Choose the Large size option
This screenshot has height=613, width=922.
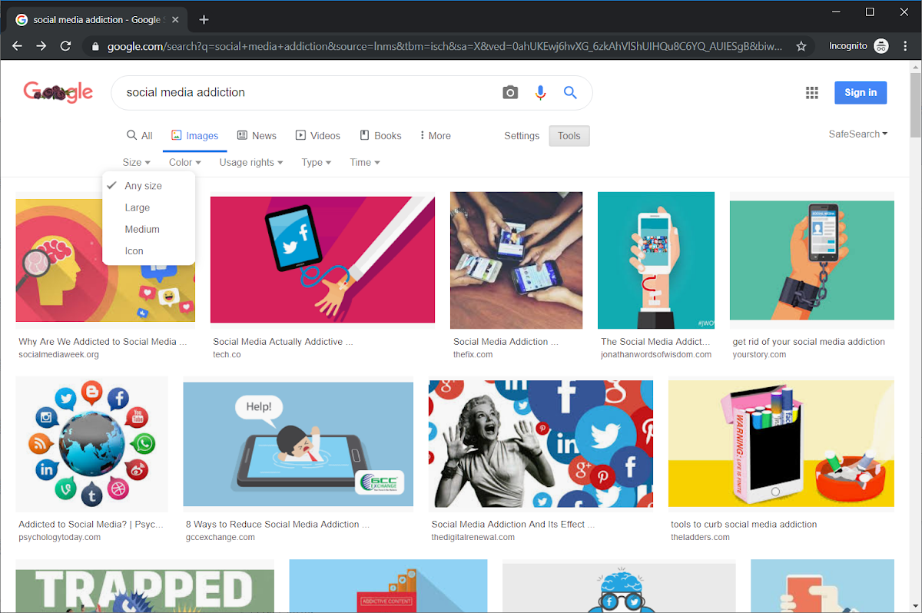pyautogui.click(x=148, y=207)
